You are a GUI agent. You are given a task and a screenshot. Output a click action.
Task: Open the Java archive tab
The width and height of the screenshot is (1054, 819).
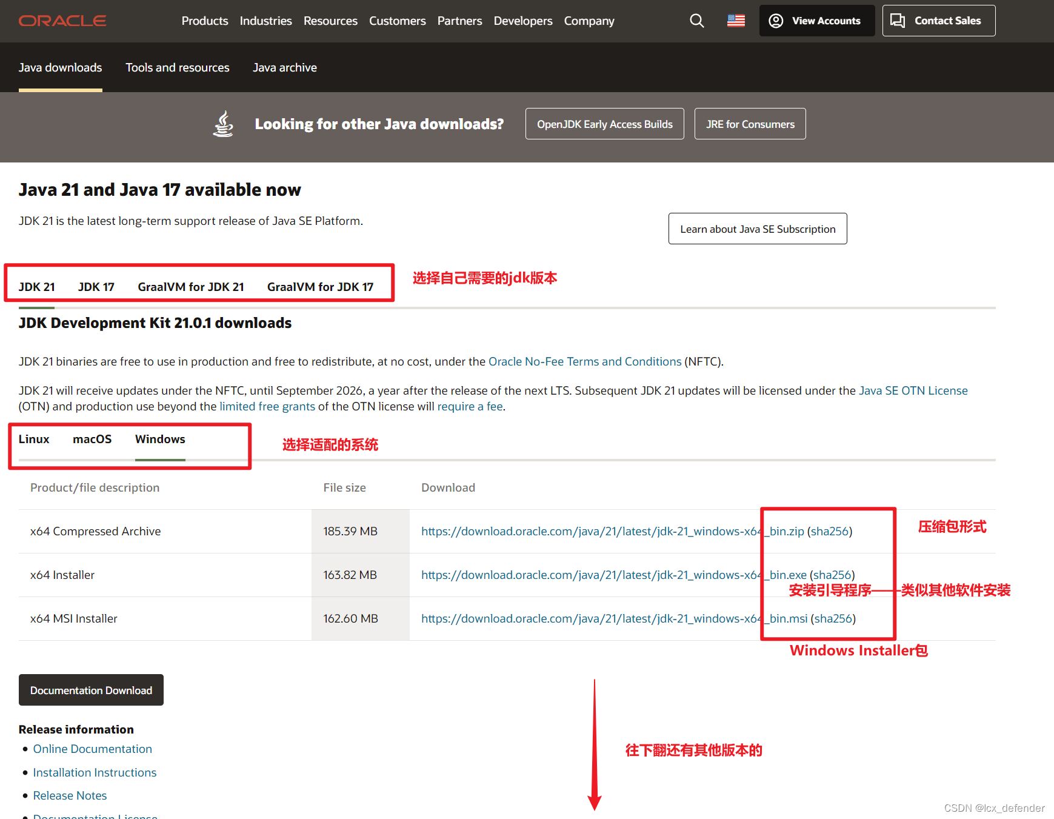285,67
